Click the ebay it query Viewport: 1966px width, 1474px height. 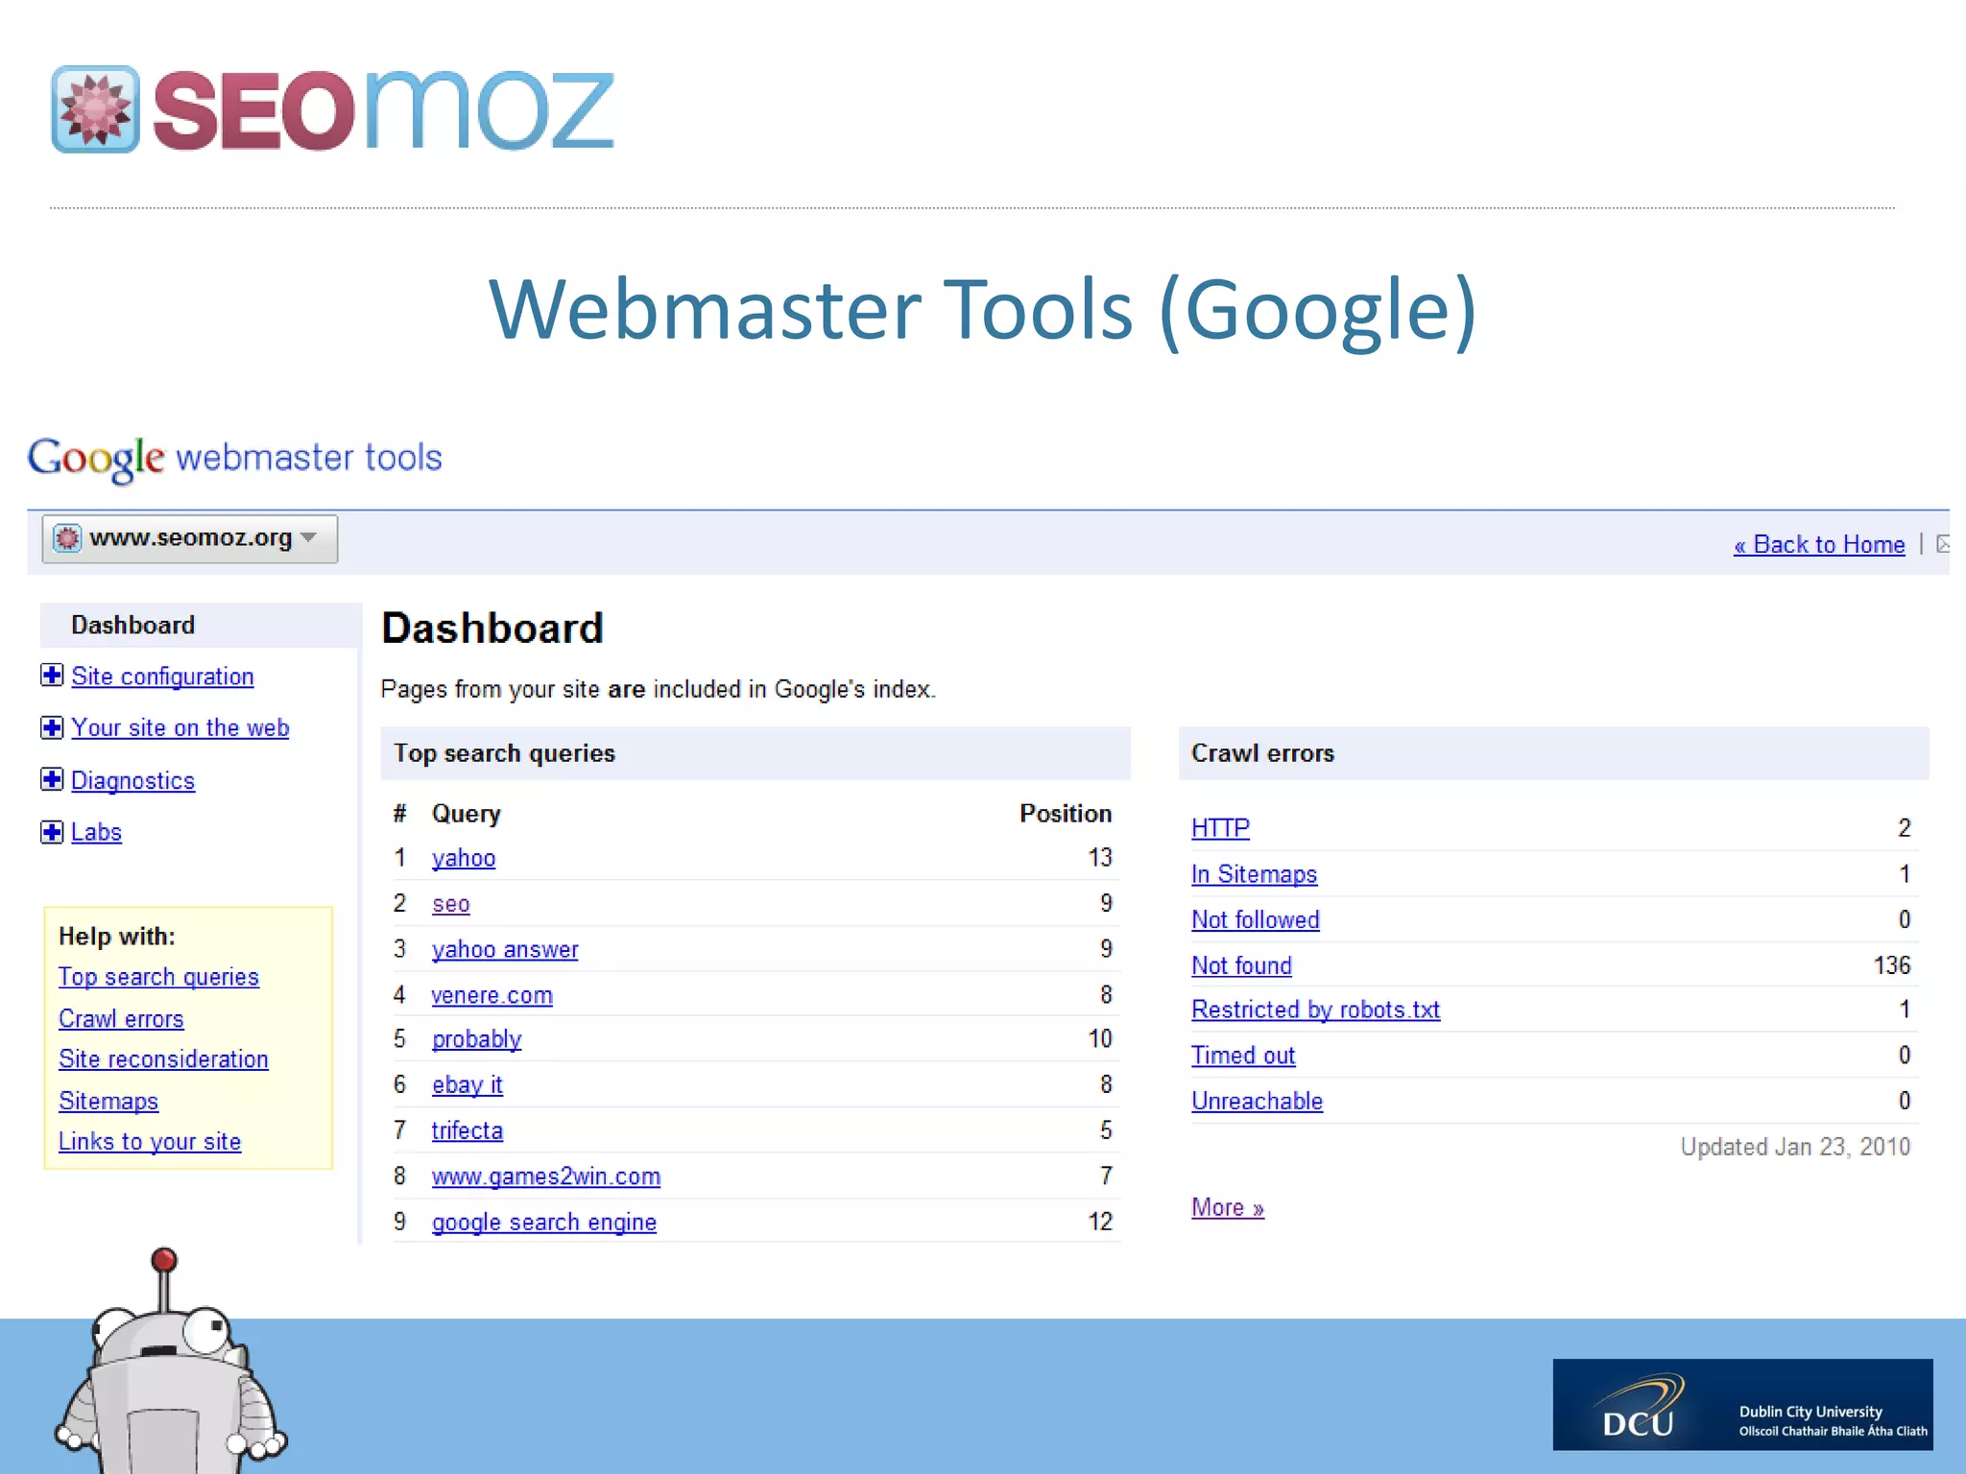coord(468,1085)
